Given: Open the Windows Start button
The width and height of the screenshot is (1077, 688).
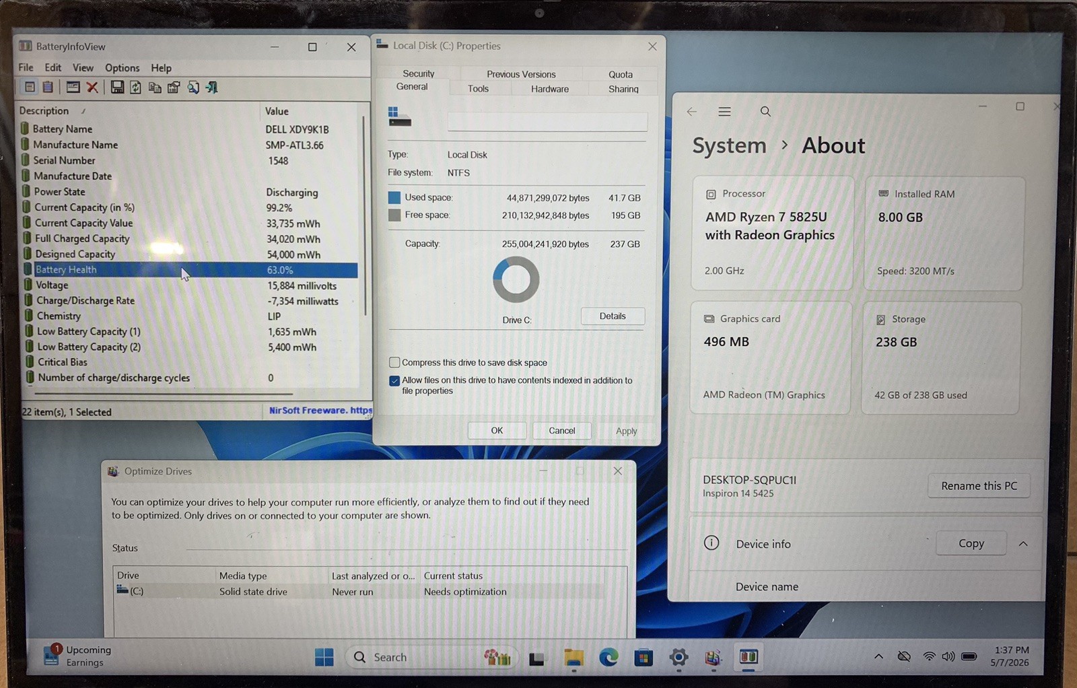Looking at the screenshot, I should (324, 657).
